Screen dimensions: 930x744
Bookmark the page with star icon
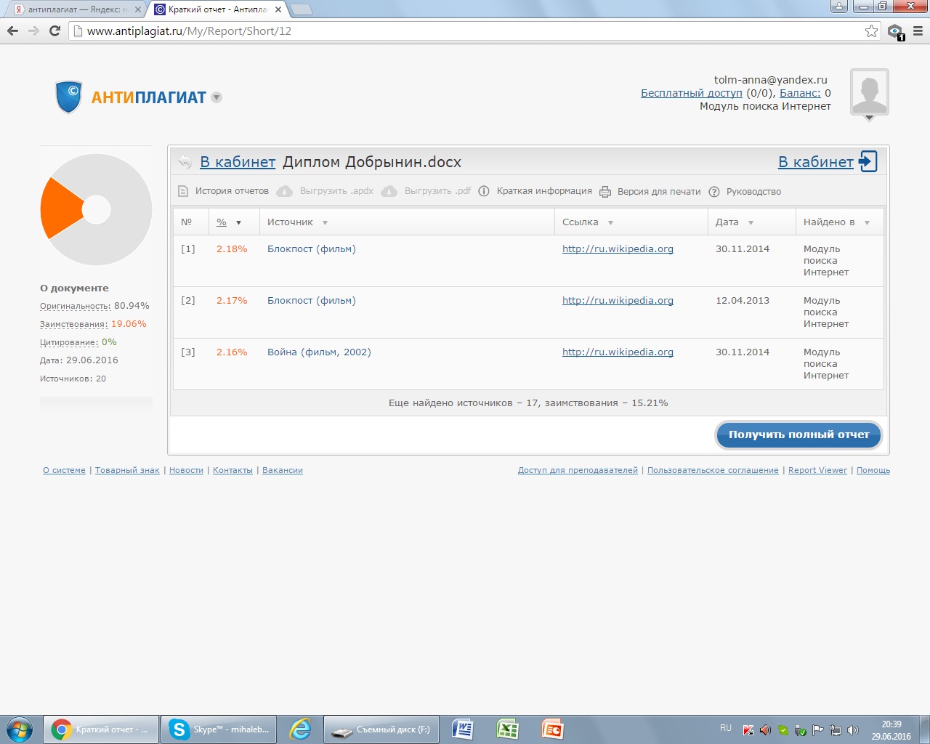click(871, 31)
